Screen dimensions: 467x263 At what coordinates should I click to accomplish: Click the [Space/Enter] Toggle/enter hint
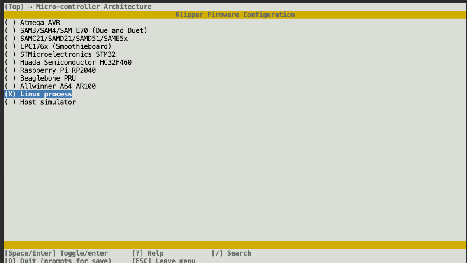[56, 253]
